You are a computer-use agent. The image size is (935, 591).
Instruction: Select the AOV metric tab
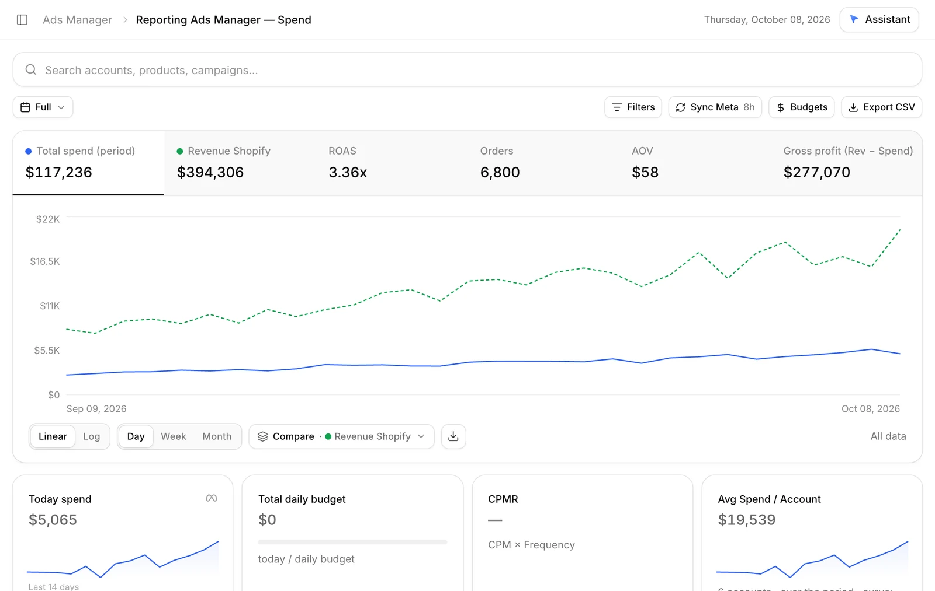click(695, 163)
